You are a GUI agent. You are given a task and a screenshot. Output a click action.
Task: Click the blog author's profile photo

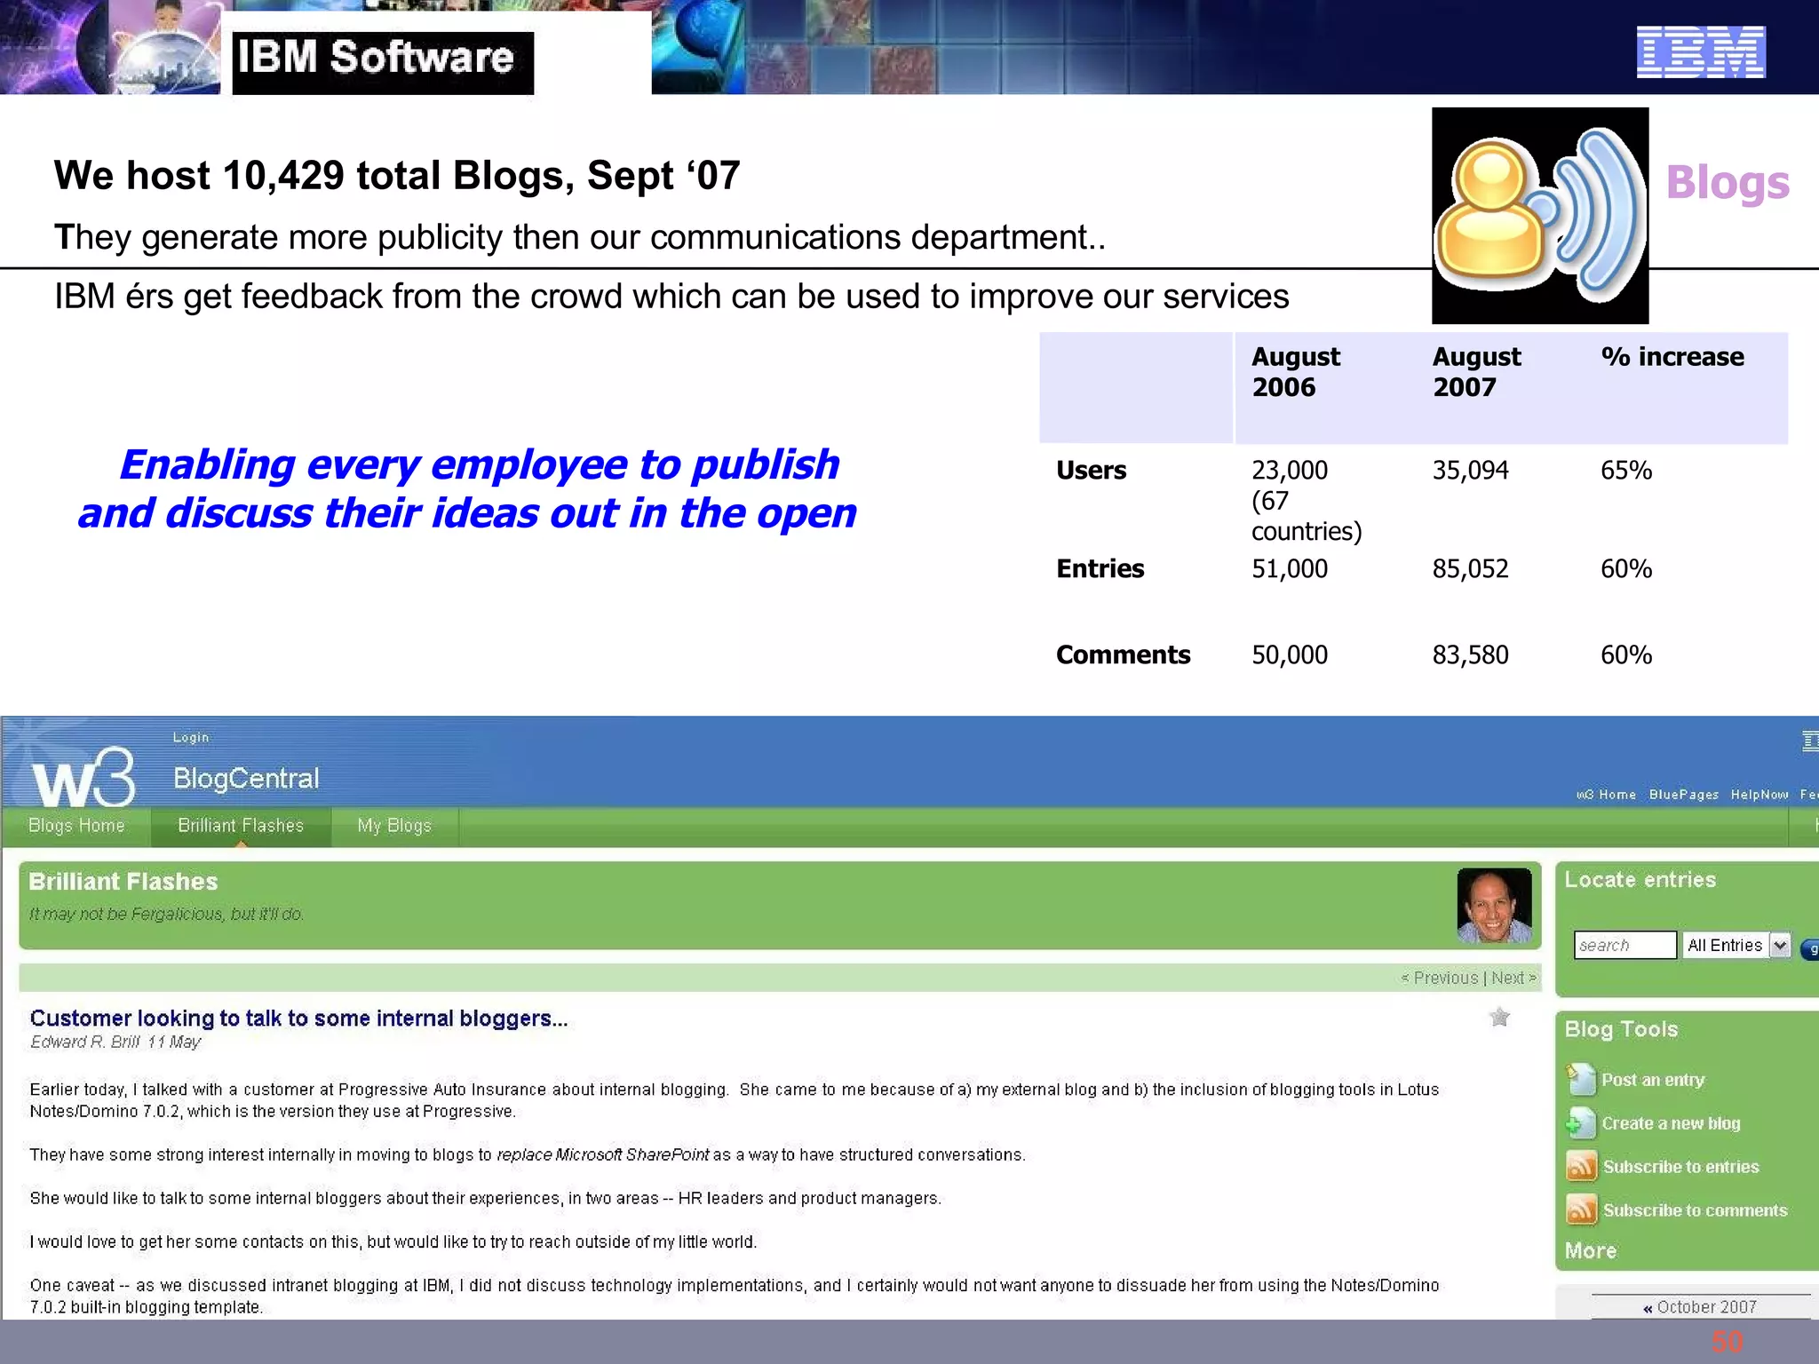tap(1495, 905)
